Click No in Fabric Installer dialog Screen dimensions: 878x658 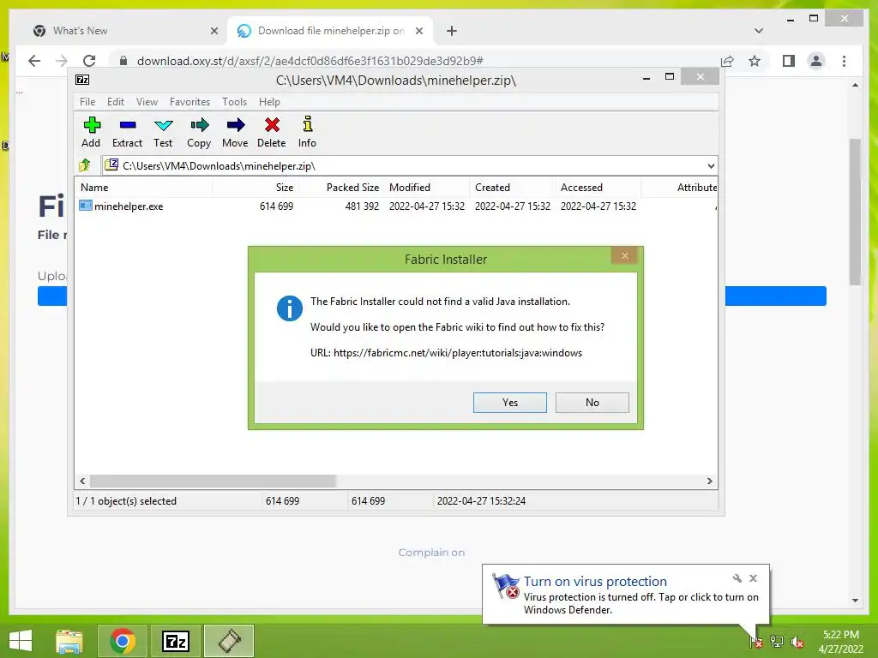(592, 403)
